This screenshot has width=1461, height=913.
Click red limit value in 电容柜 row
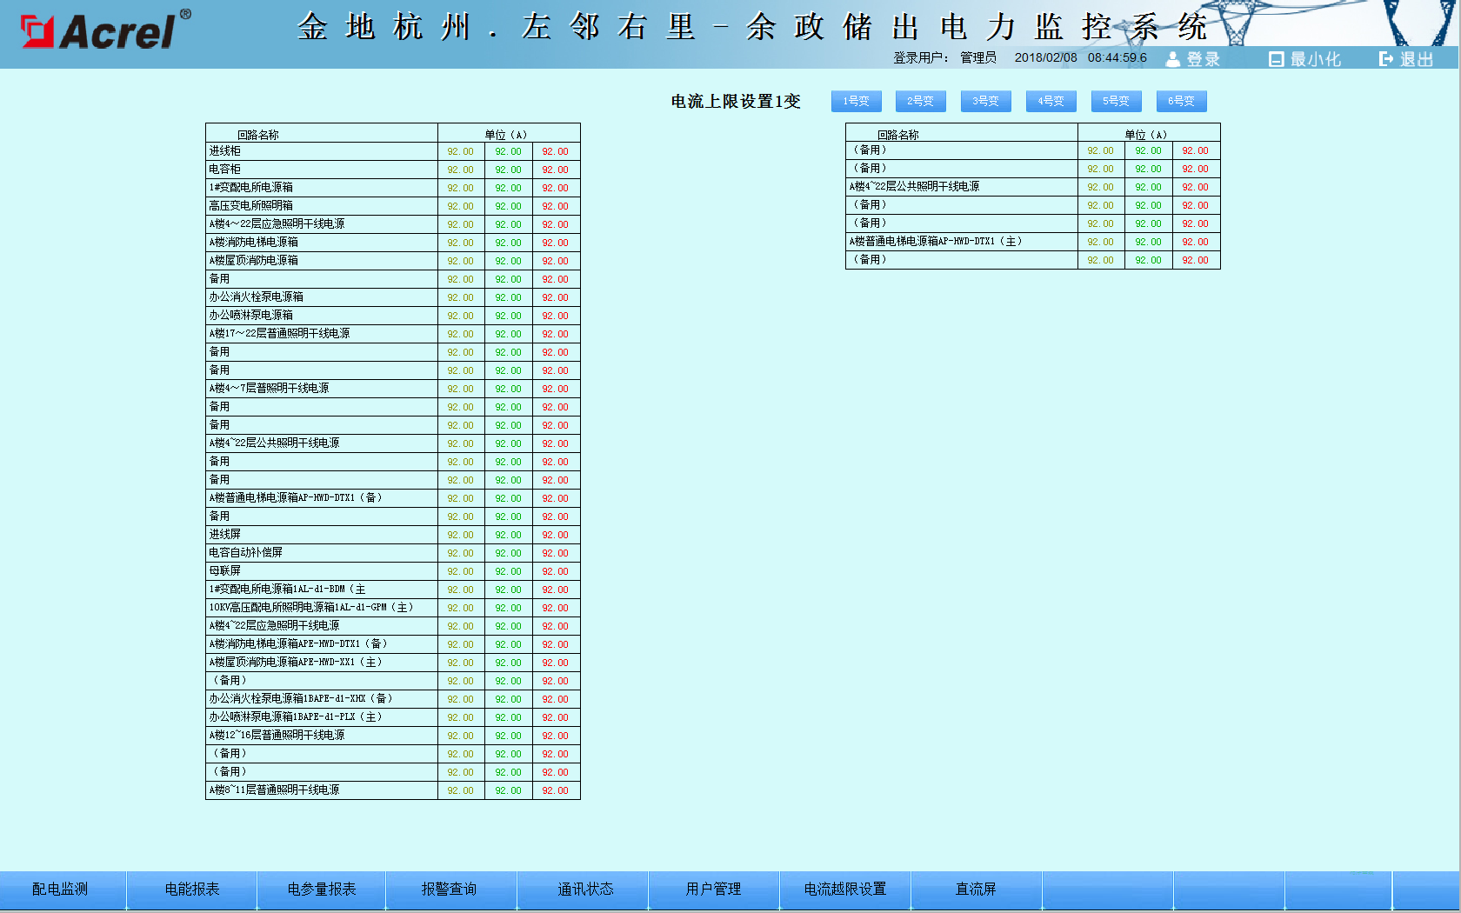(556, 170)
